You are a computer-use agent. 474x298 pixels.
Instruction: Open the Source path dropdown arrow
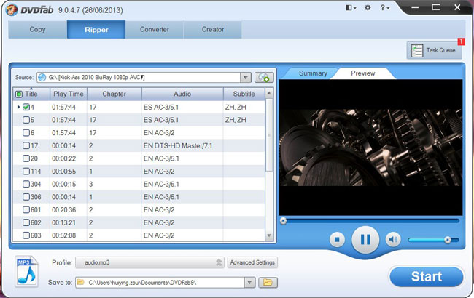[246, 78]
